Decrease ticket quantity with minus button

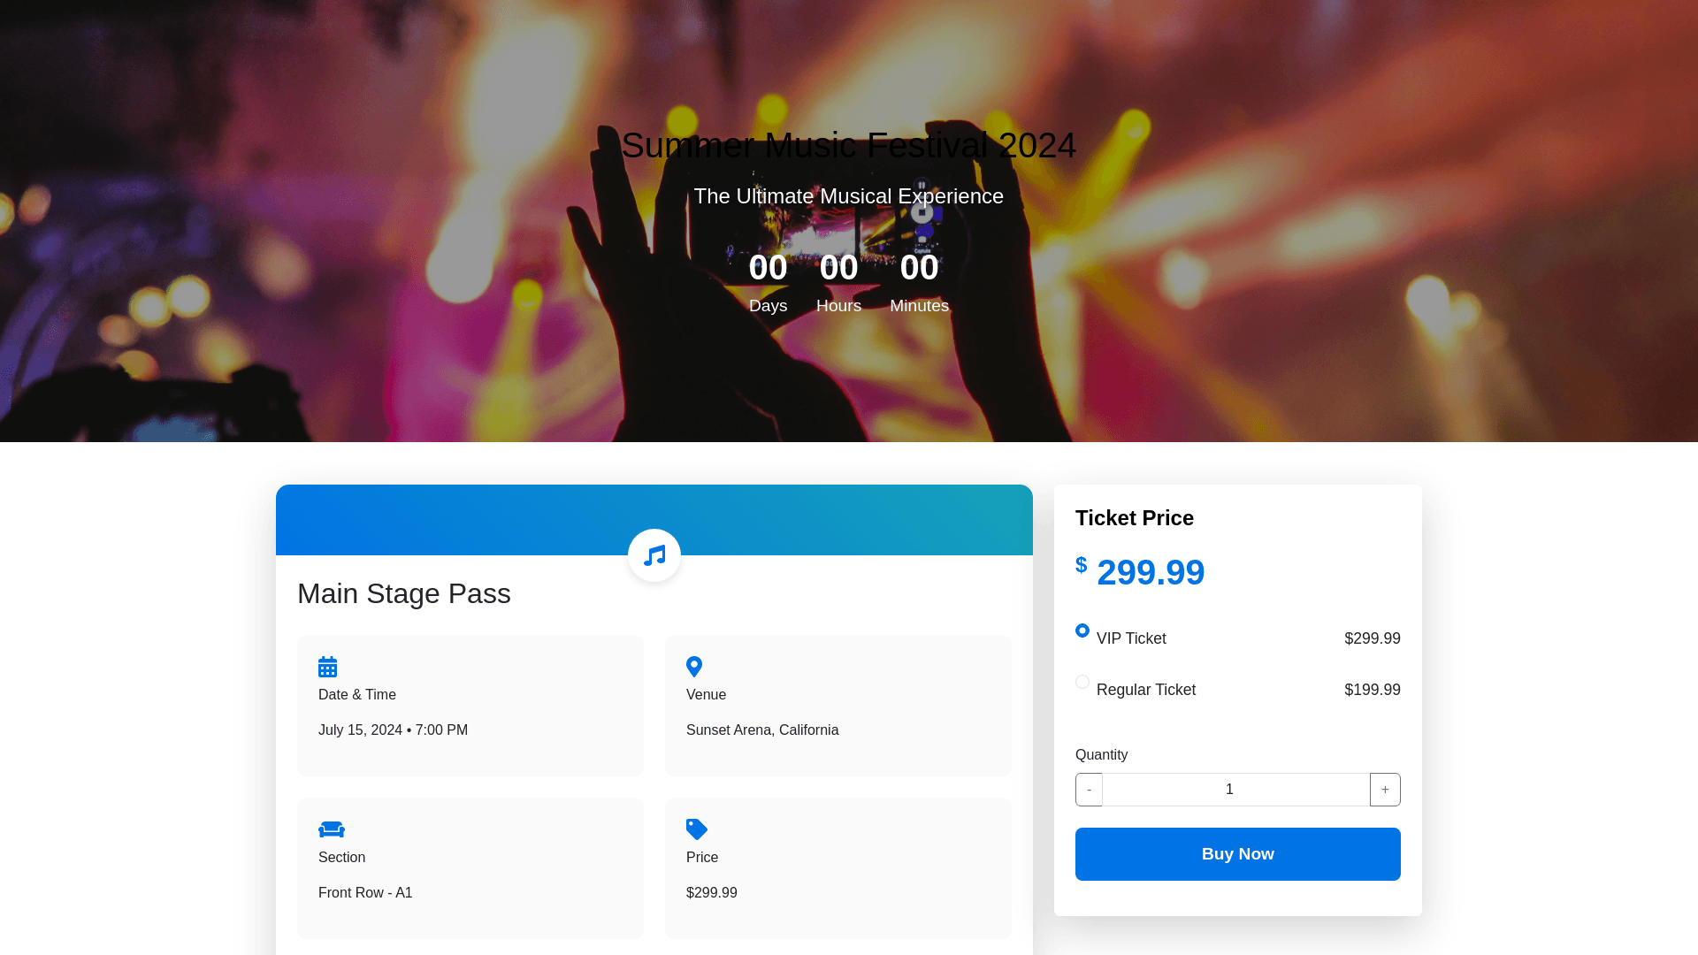click(x=1089, y=790)
